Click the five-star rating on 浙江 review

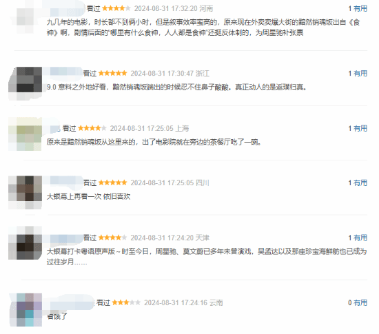click(112, 74)
